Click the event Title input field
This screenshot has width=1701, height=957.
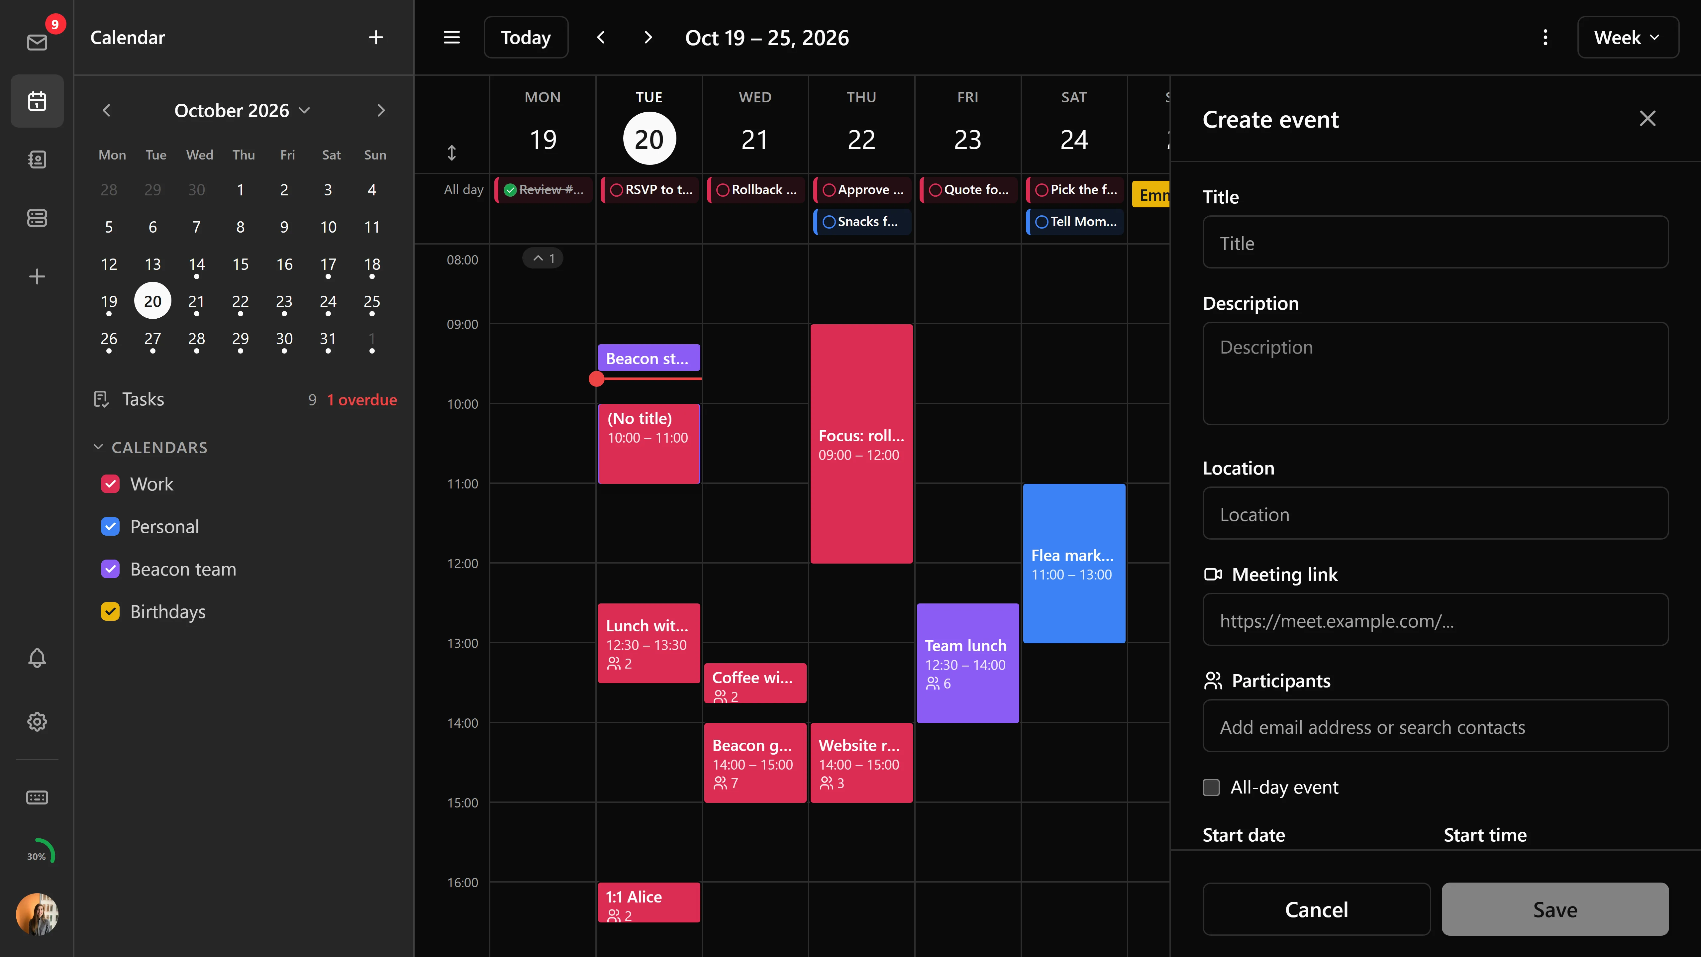[x=1436, y=242]
